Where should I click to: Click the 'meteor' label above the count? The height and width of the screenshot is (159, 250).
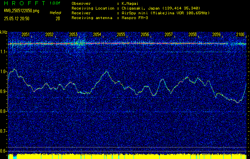tap(56, 13)
